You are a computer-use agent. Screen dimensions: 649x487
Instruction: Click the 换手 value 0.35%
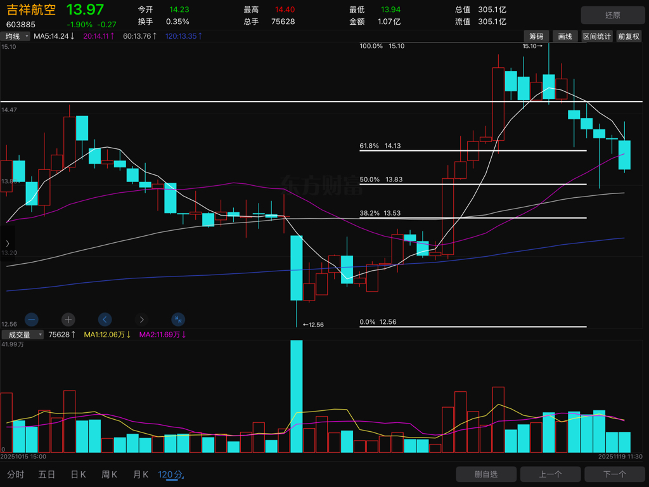coord(177,22)
